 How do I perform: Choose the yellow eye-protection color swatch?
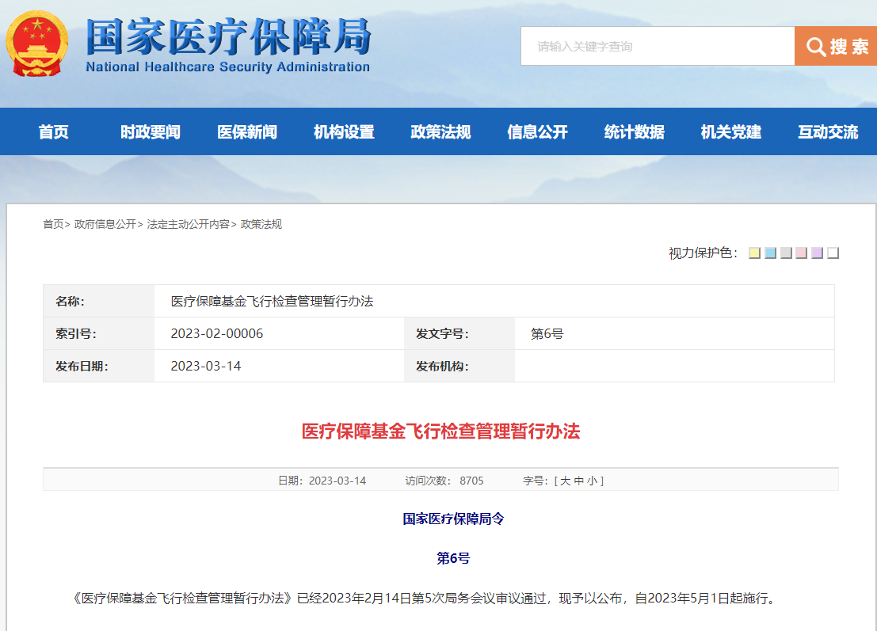click(x=754, y=253)
